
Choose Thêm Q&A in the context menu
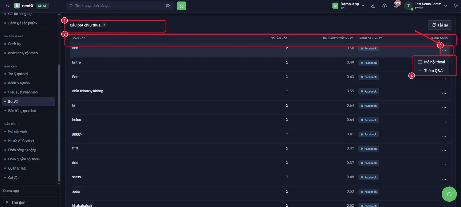click(431, 71)
